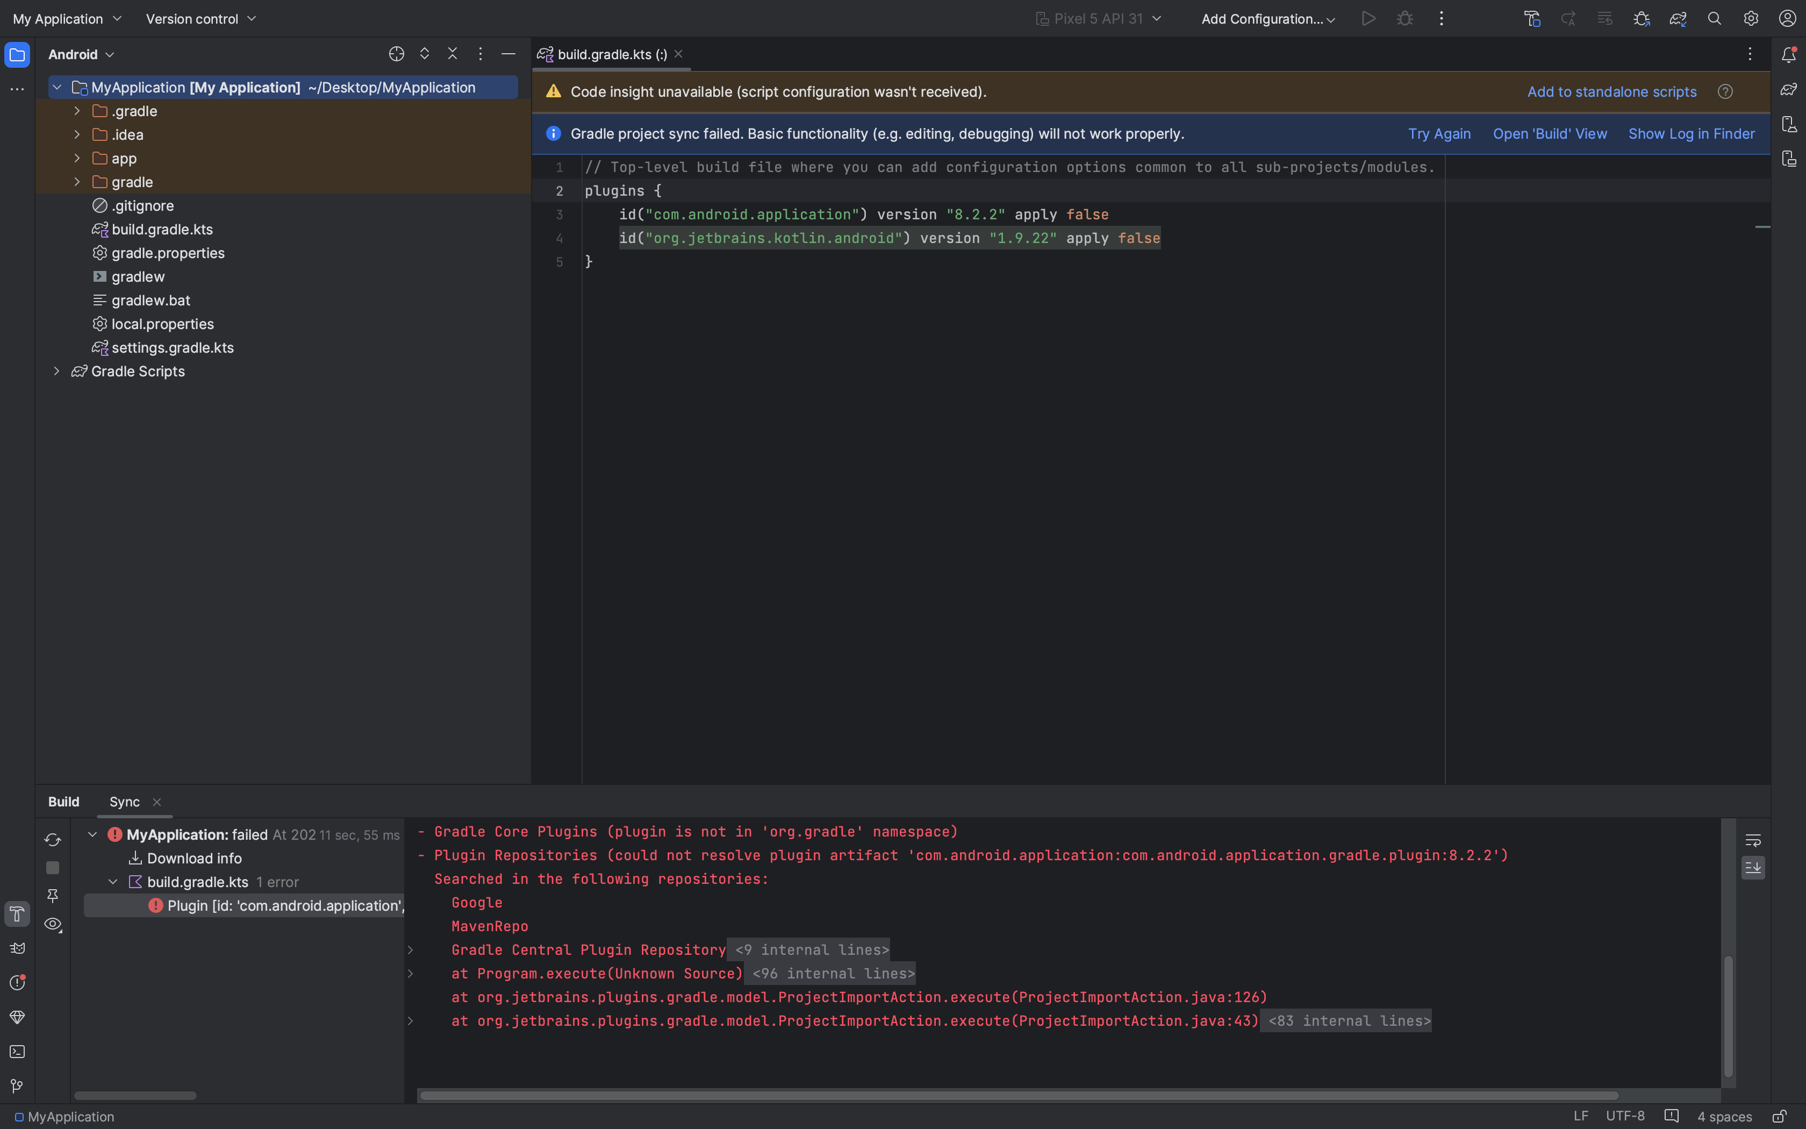This screenshot has width=1806, height=1129.
Task: Expand the app folder
Action: 77,158
